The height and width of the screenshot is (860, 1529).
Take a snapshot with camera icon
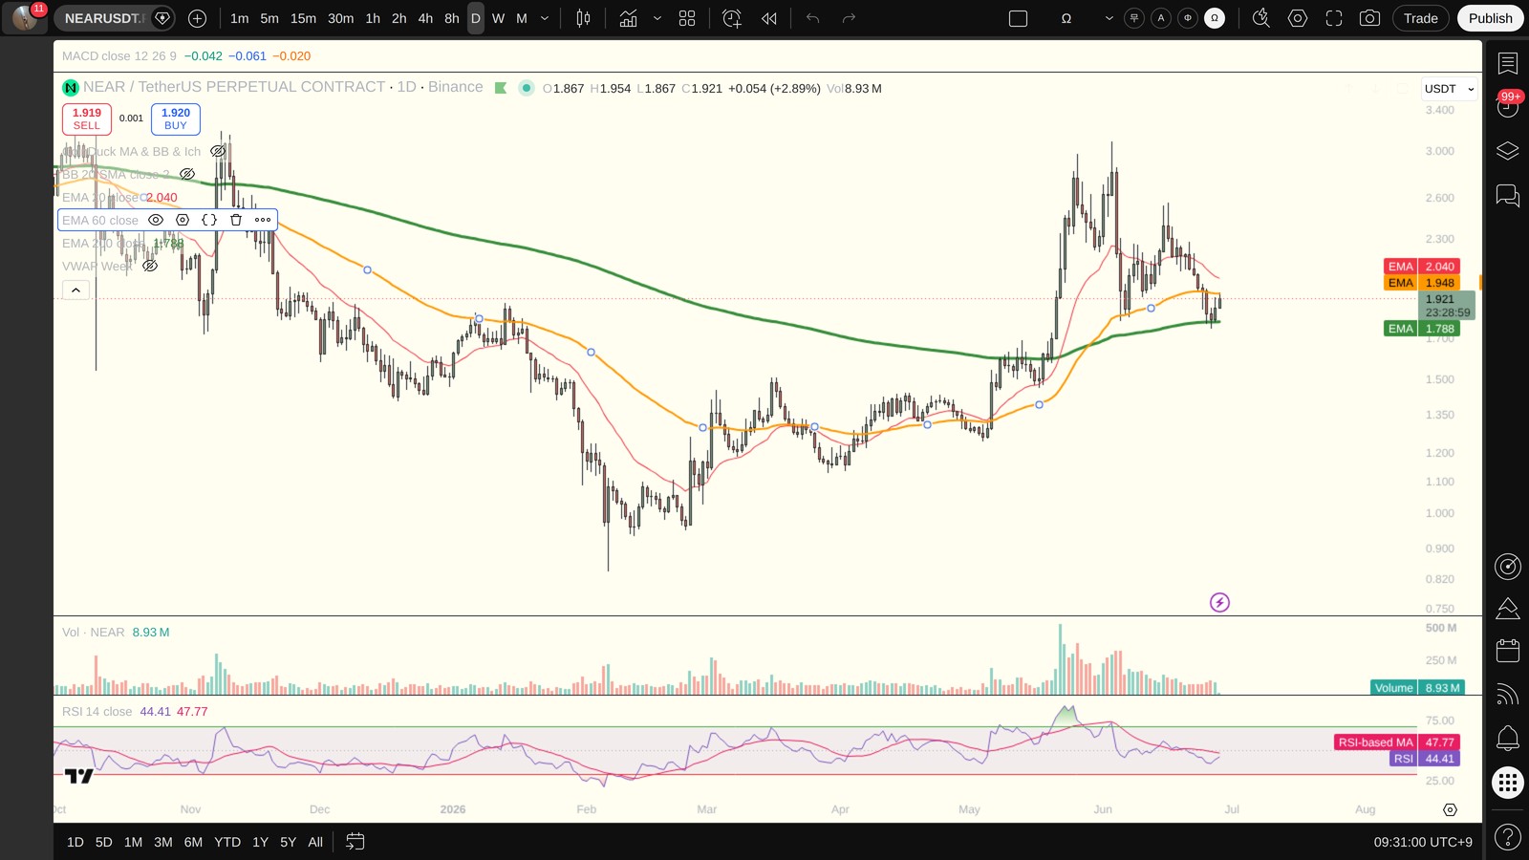click(x=1369, y=18)
